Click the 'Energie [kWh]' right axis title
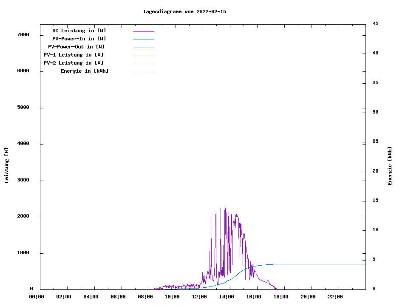 (390, 166)
